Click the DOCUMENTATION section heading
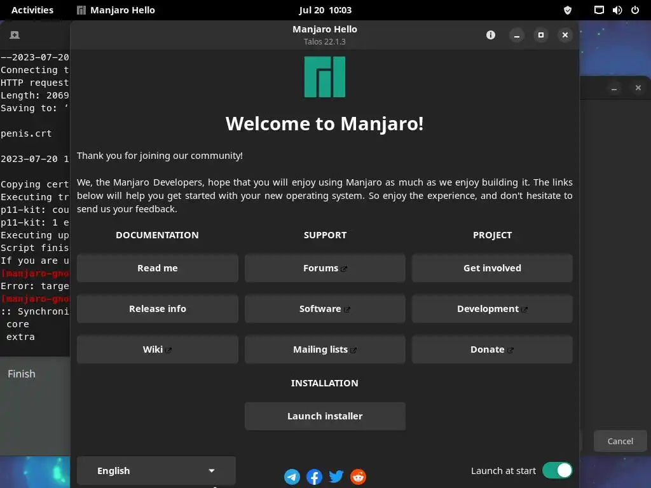Screen dimensions: 651x488 pyautogui.click(x=157, y=235)
